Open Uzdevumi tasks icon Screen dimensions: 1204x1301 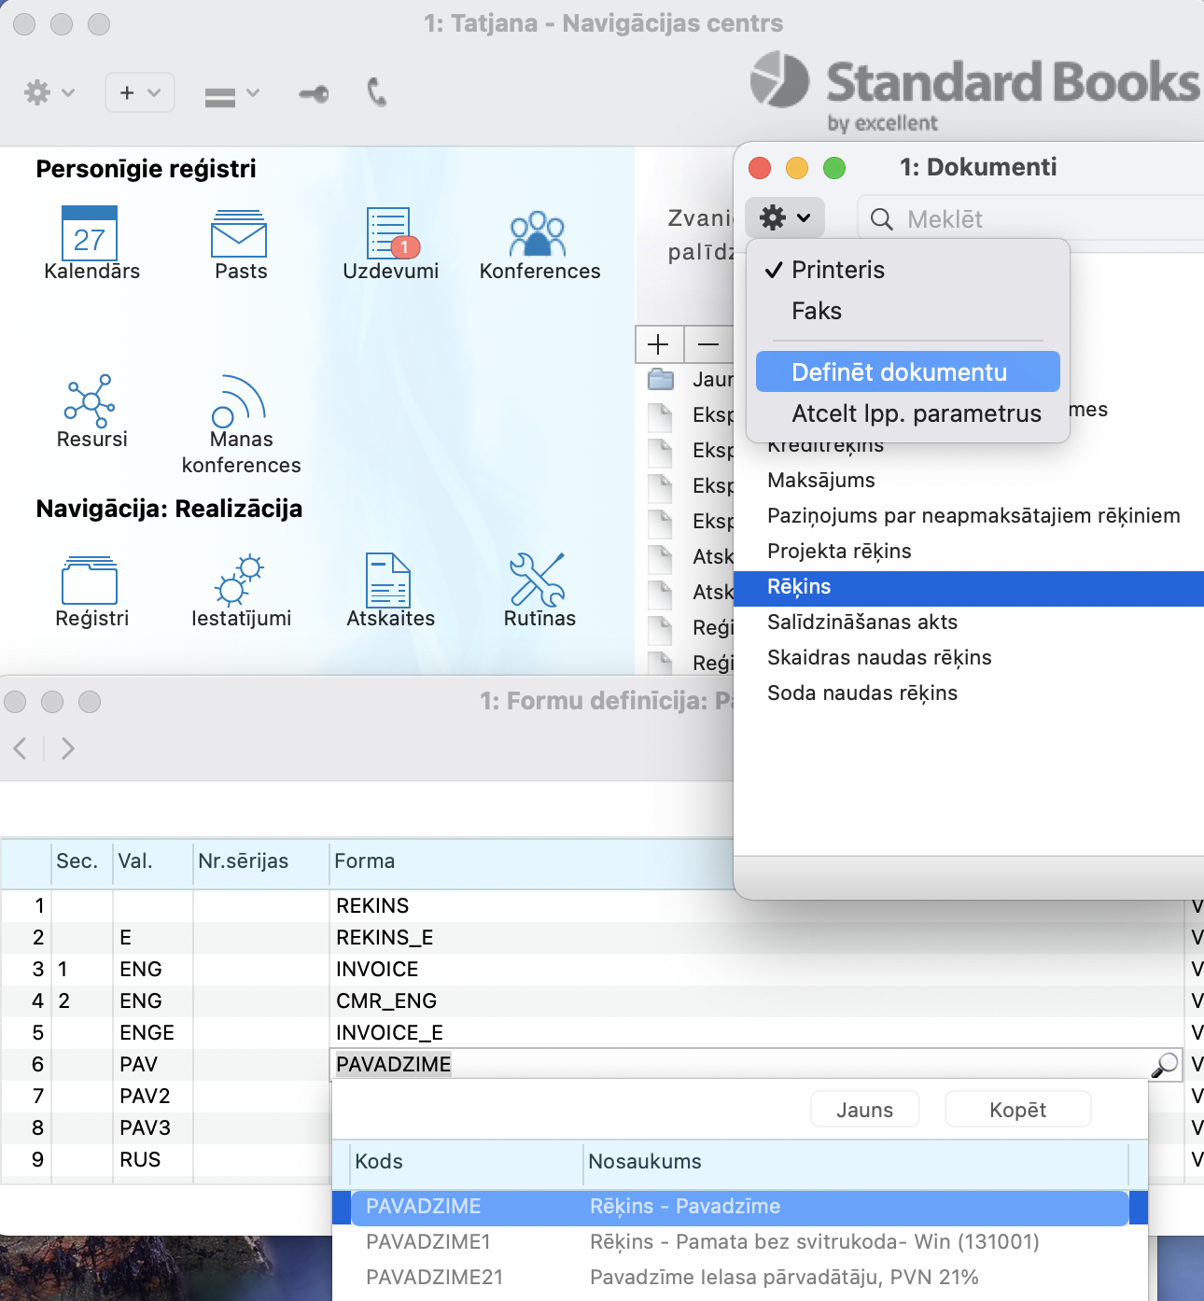[x=390, y=234]
